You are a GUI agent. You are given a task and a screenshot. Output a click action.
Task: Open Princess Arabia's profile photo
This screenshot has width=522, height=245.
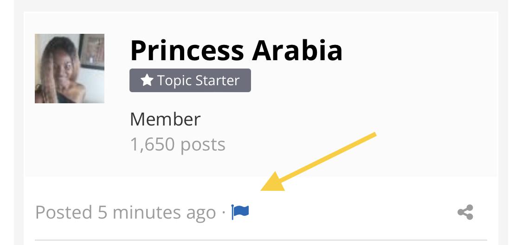click(70, 69)
